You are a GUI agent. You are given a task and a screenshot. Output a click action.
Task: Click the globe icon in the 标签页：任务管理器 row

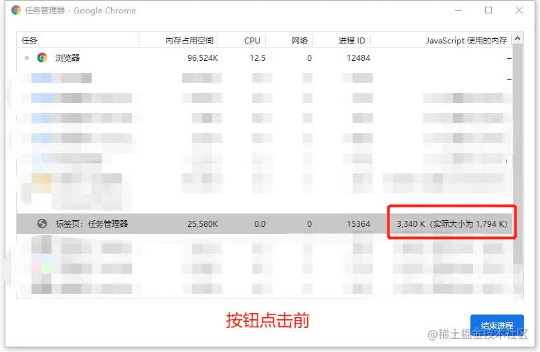click(42, 224)
